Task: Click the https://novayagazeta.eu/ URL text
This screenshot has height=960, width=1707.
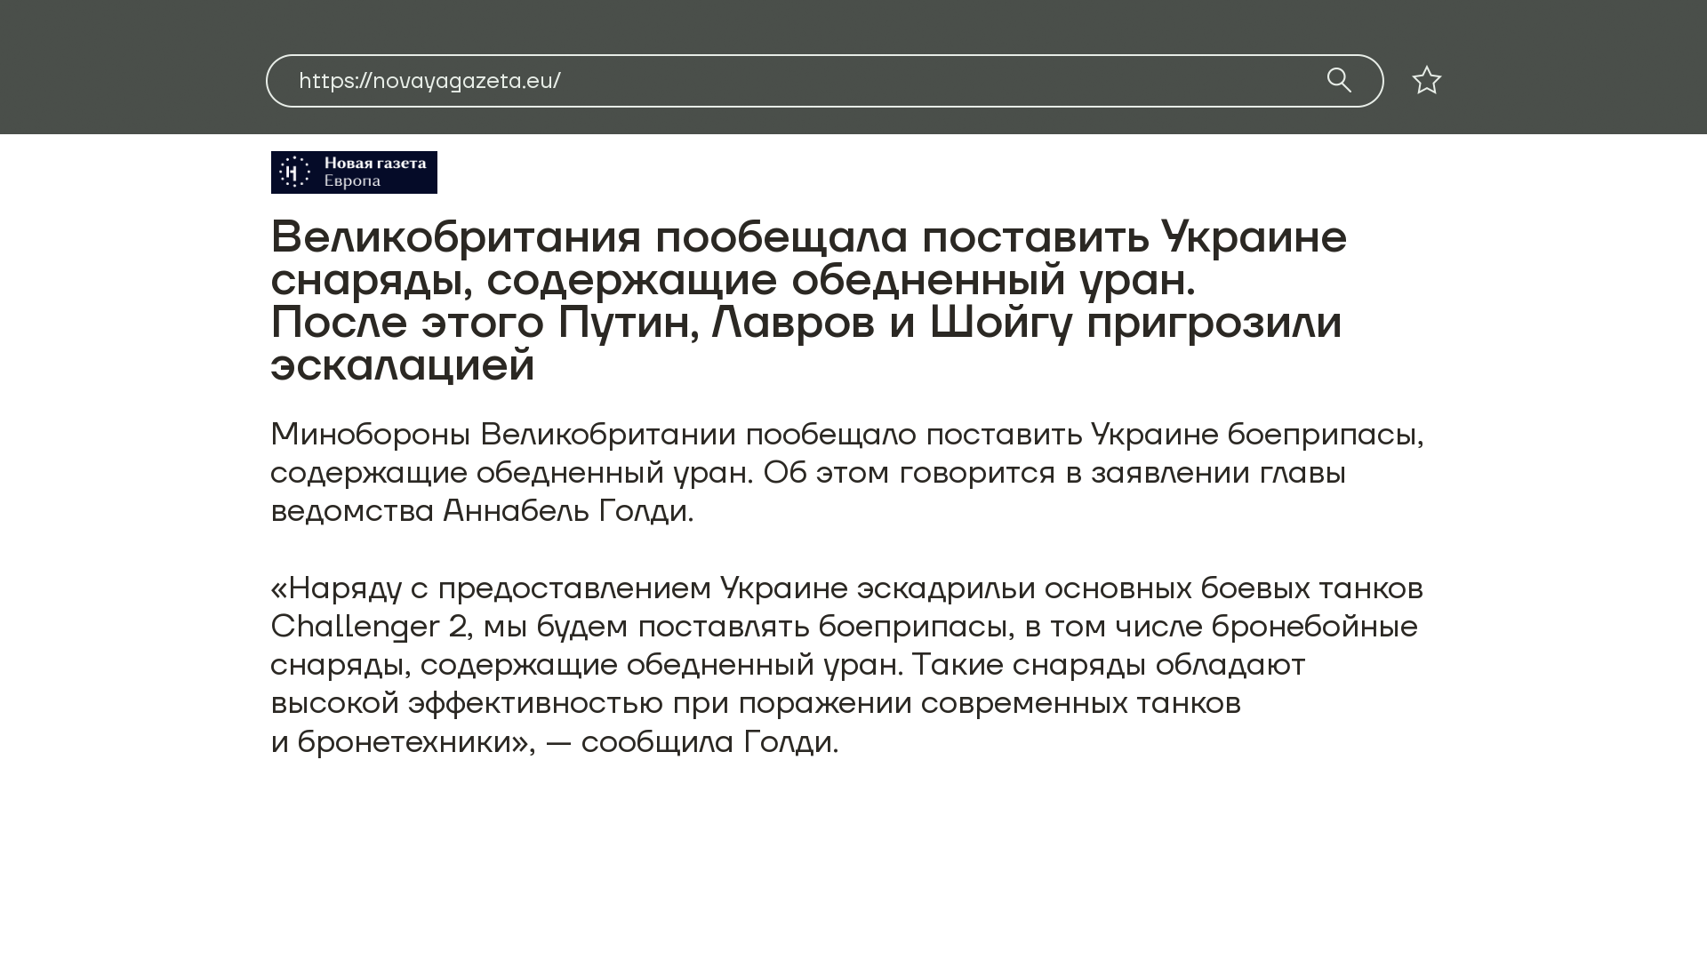Action: pos(429,81)
